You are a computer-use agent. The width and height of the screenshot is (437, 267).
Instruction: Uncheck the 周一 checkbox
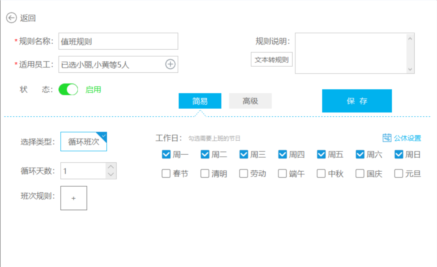point(166,154)
